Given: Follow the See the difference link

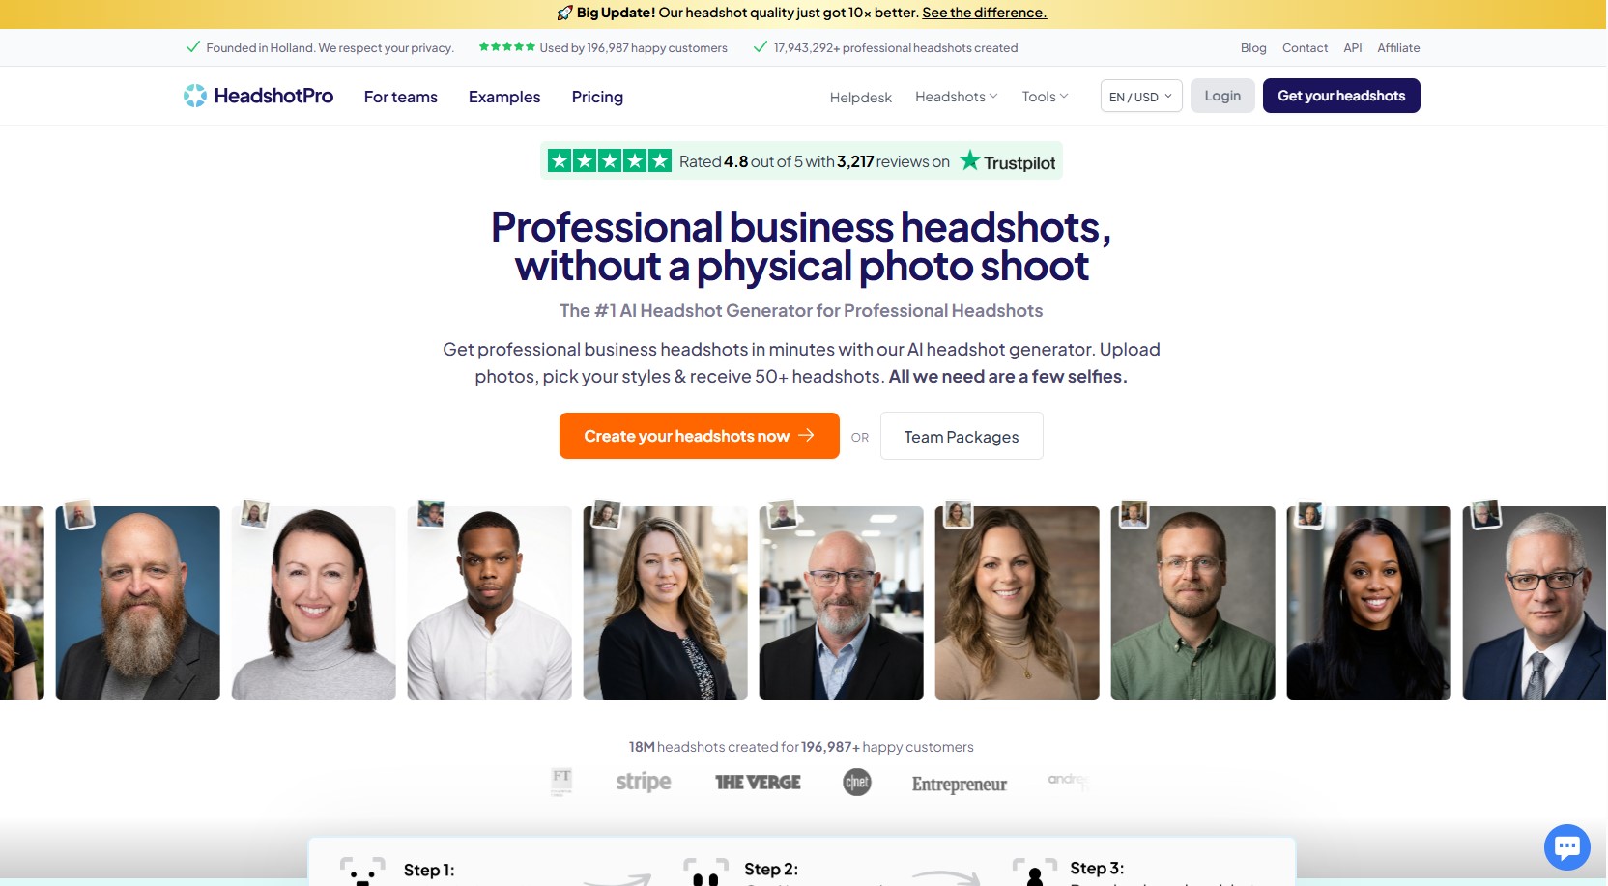Looking at the screenshot, I should (x=984, y=13).
